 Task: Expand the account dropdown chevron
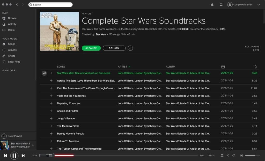[259, 5]
